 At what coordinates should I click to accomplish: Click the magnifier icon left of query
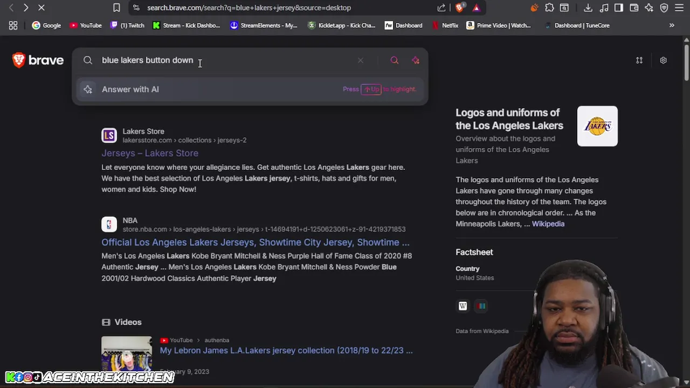tap(88, 60)
